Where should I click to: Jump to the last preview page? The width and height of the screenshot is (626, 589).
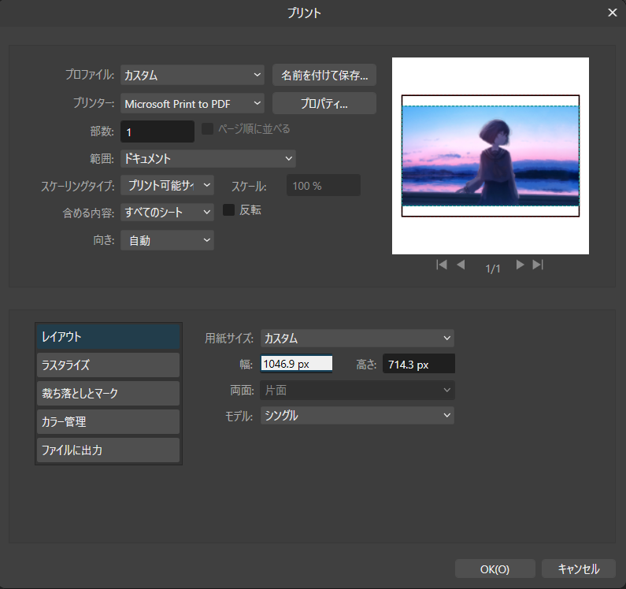pos(539,265)
